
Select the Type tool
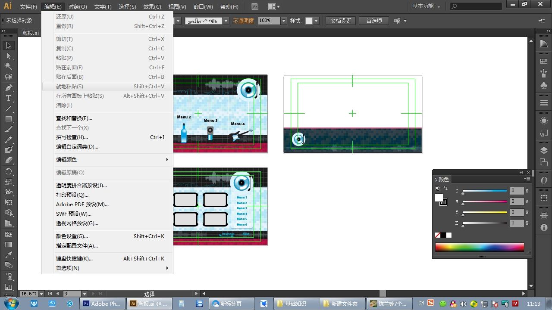click(9, 98)
